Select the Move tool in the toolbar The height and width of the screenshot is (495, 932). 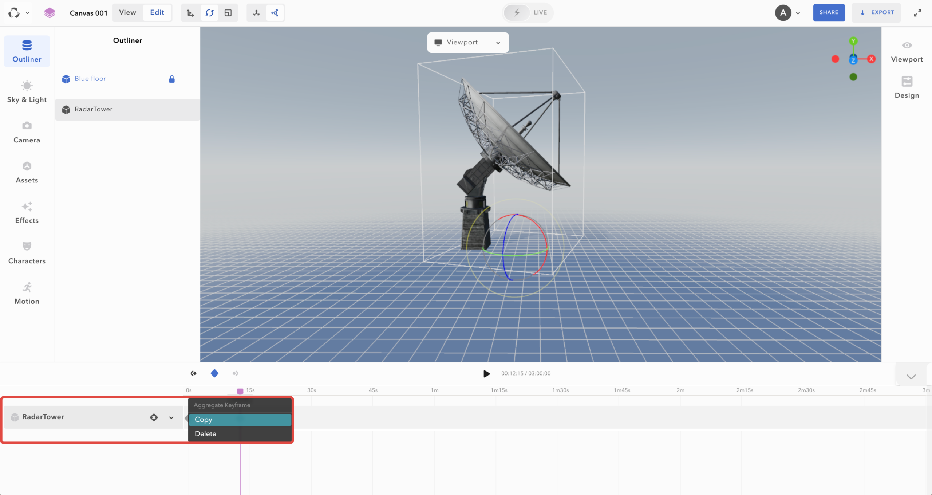tap(190, 12)
